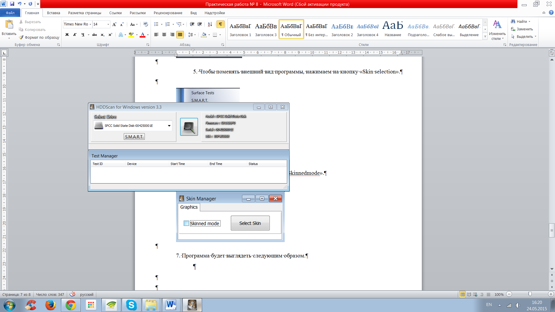The height and width of the screenshot is (312, 555).
Task: Switch to the Рецензирование tab
Action: 168,13
